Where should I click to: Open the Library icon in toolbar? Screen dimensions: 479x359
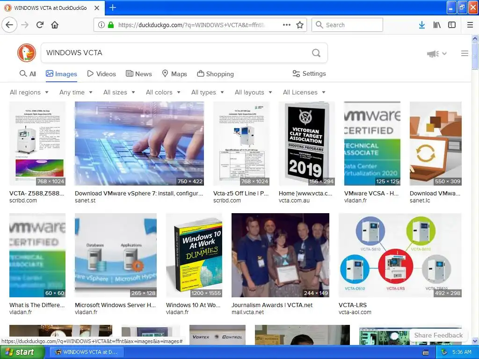(437, 25)
